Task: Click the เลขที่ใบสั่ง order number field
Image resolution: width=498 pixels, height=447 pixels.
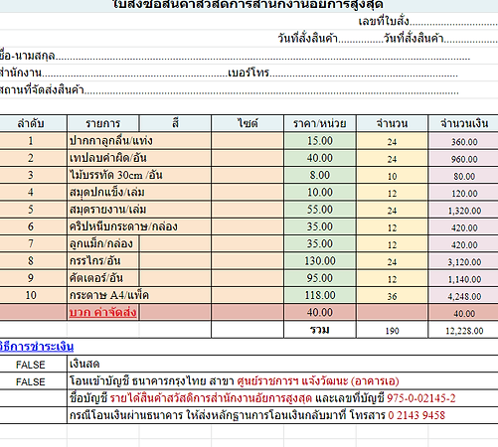Action: point(427,22)
